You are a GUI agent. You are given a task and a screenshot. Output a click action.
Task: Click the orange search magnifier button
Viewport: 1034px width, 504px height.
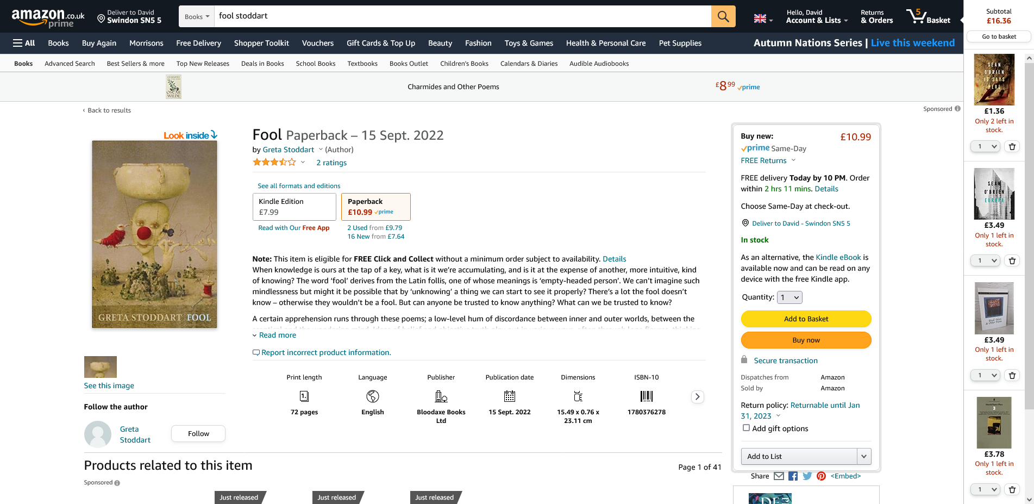[723, 16]
